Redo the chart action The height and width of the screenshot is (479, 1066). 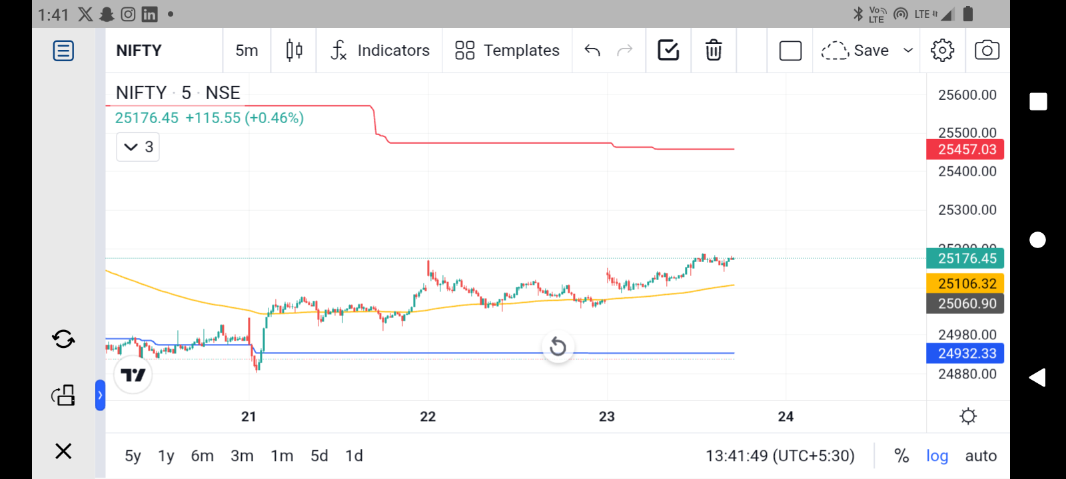click(624, 51)
